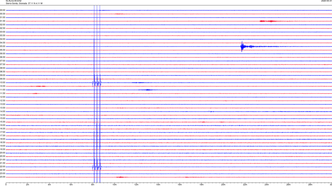Screen dimensions: 332x186
Task: Click the 01:30 row time label
Action: click(x=2, y=21)
